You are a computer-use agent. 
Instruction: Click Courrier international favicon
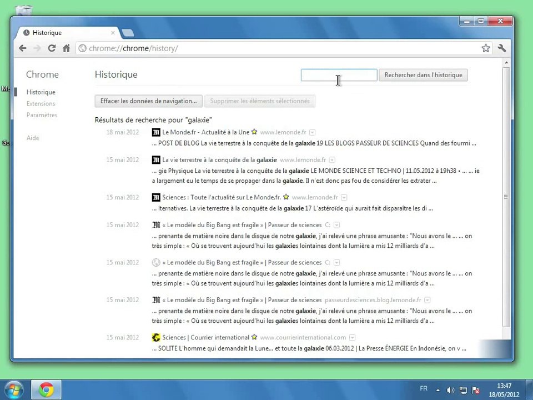pos(156,337)
